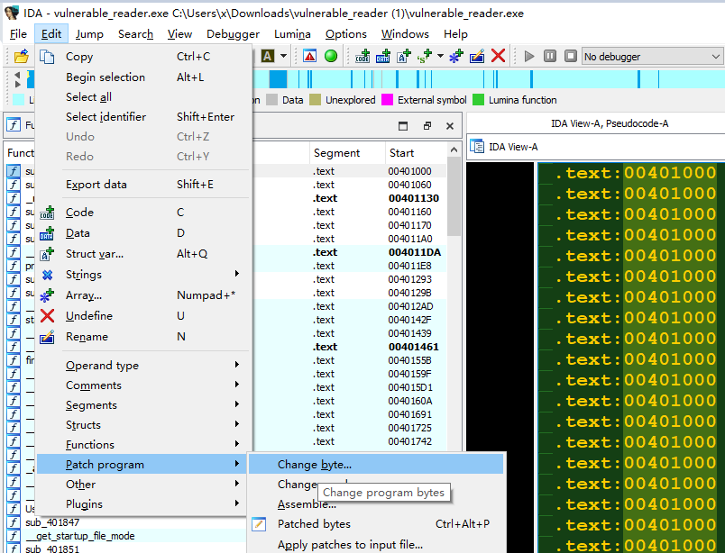Click the red X Undefine icon in toolbar
This screenshot has width=725, height=553.
[x=498, y=57]
